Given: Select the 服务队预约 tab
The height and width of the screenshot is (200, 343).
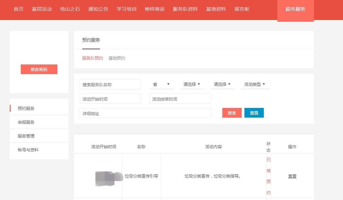Looking at the screenshot, I should point(93,58).
